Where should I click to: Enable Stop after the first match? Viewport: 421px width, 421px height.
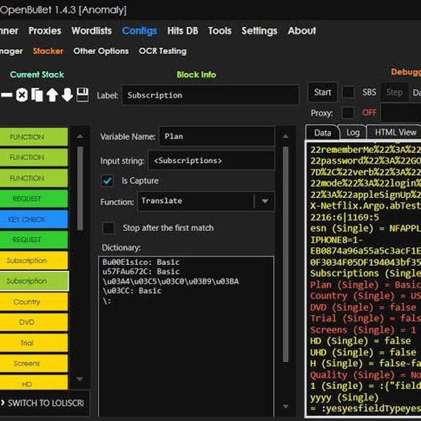(109, 228)
